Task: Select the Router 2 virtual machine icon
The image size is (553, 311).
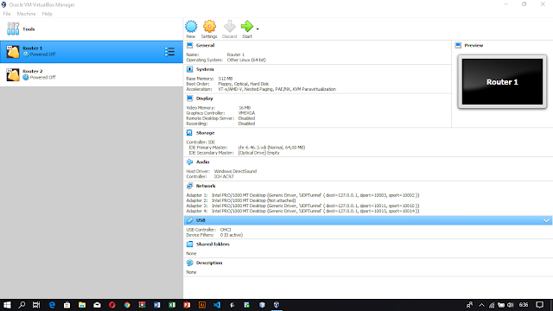Action: point(13,75)
